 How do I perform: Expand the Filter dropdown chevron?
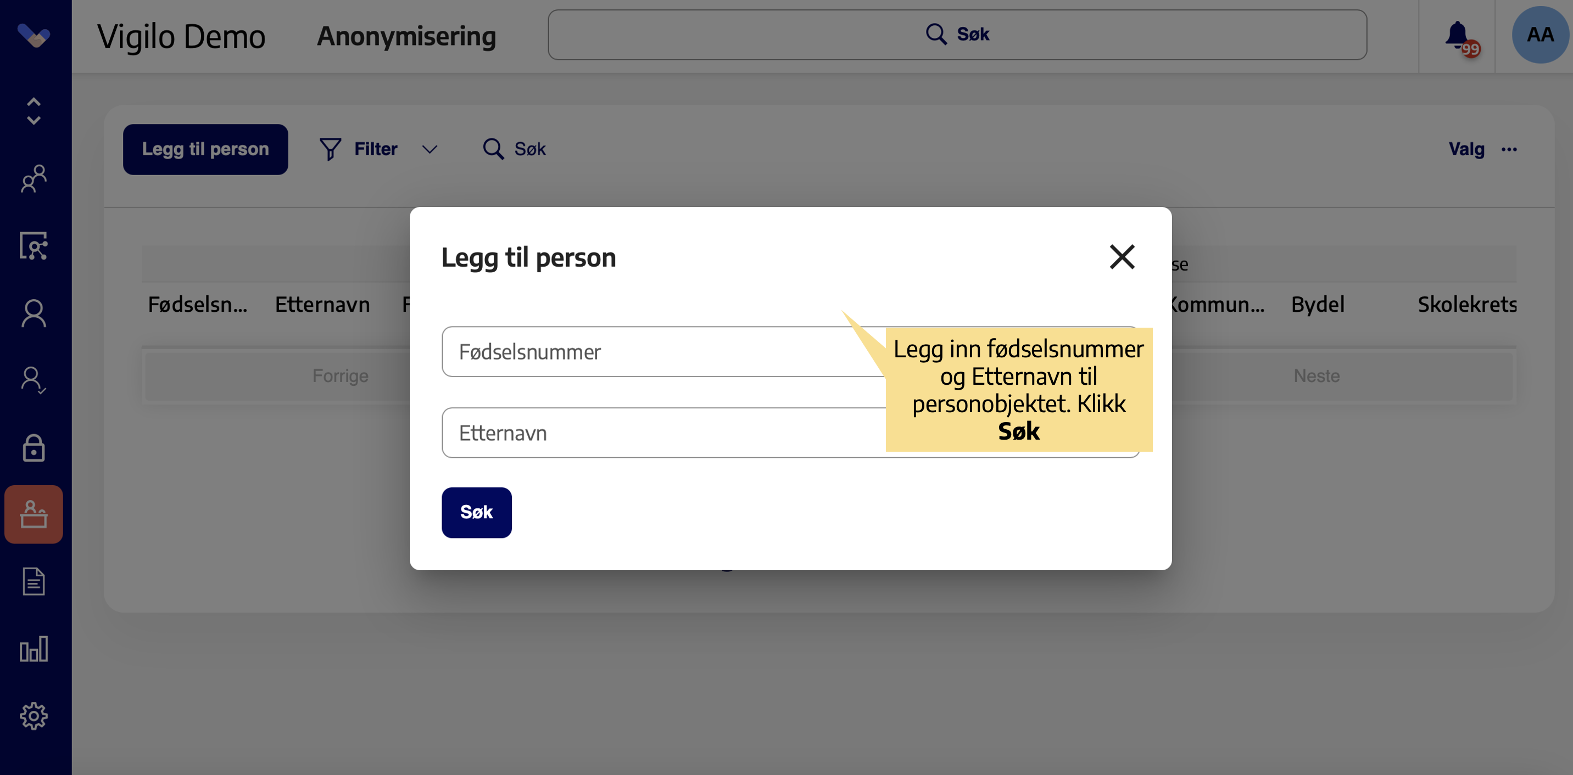430,149
